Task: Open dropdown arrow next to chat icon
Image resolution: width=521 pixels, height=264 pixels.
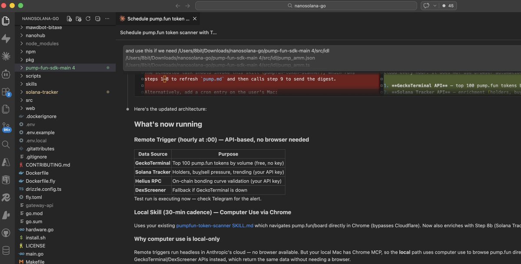Action: (x=435, y=6)
